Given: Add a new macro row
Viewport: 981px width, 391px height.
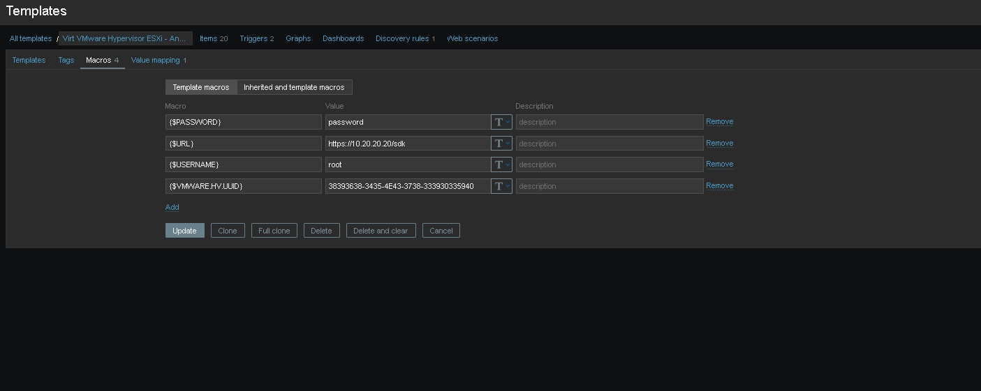Looking at the screenshot, I should click(x=172, y=207).
